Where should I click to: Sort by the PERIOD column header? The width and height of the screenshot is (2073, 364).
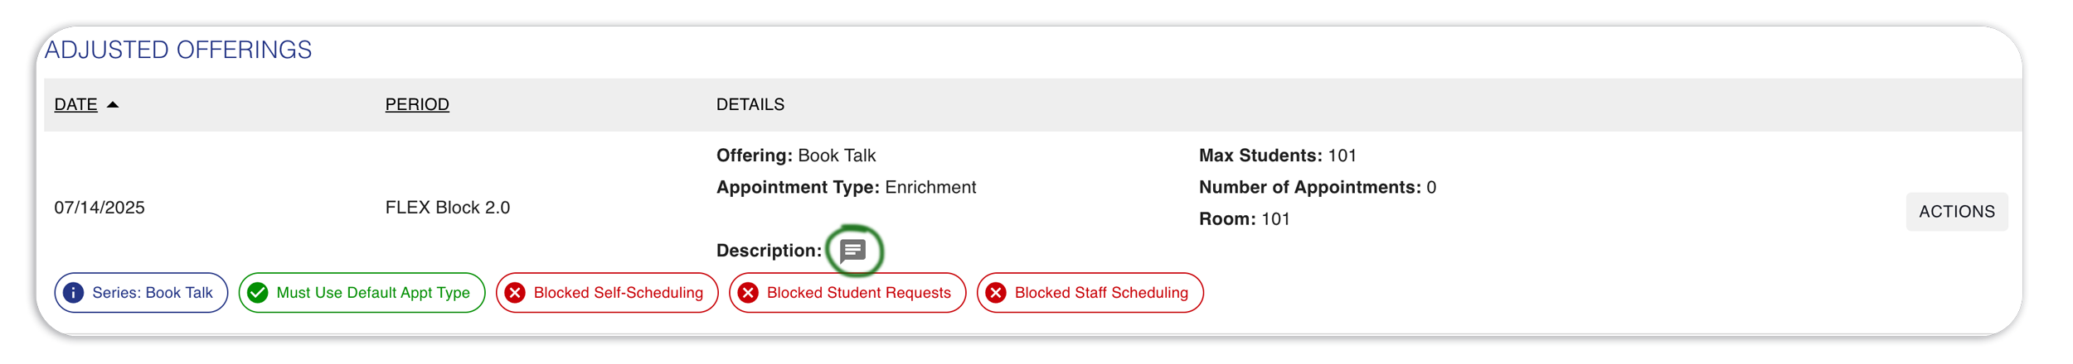pyautogui.click(x=417, y=104)
